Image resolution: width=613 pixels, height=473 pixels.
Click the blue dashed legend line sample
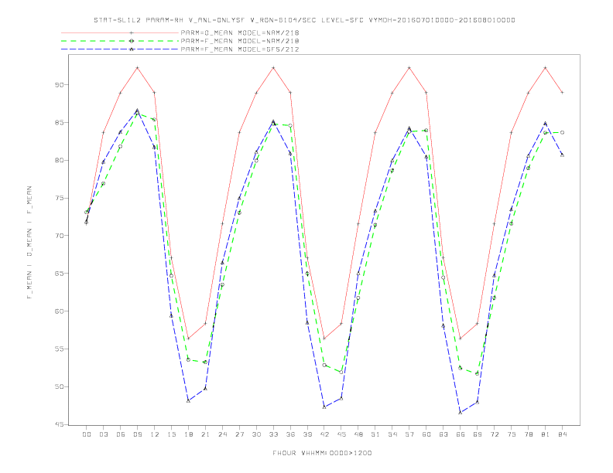[x=120, y=49]
